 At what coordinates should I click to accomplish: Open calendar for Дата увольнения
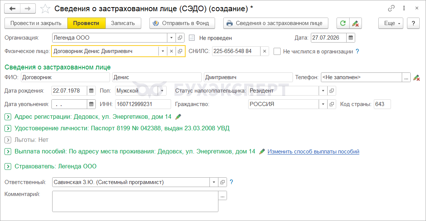pos(91,104)
